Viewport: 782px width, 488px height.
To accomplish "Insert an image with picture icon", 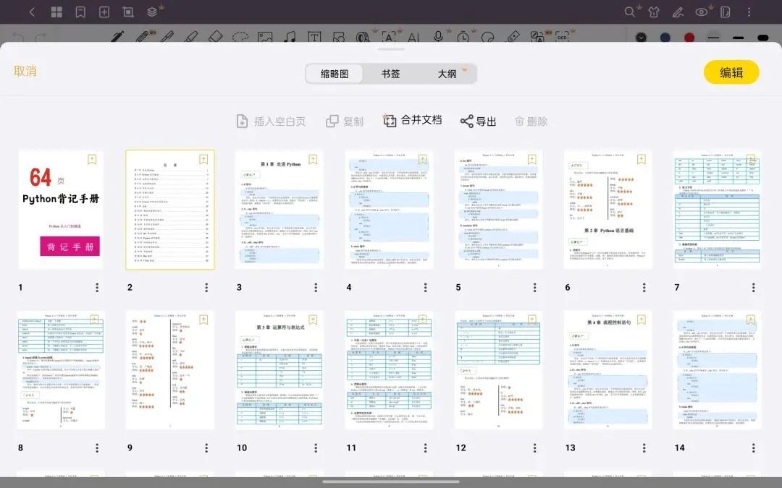I will [265, 37].
